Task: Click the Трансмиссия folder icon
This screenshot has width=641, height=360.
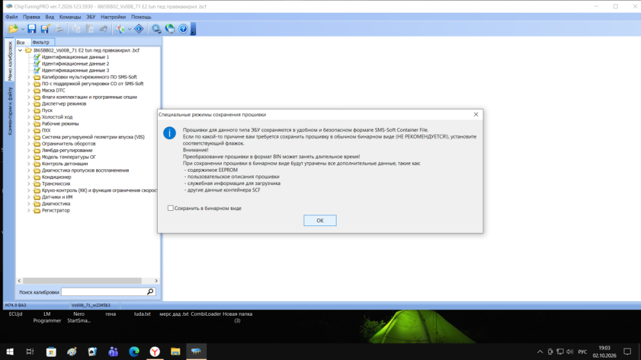Action: (x=37, y=184)
